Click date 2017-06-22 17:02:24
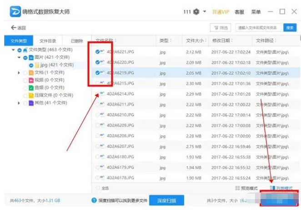The height and width of the screenshot is (210, 301). click(231, 52)
